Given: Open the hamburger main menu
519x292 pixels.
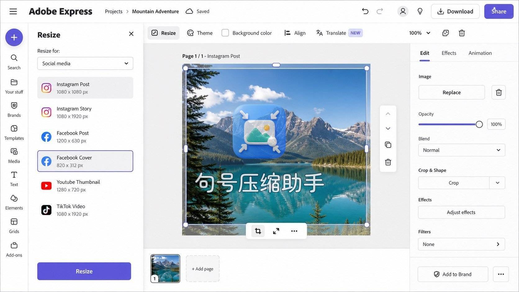Looking at the screenshot, I should [13, 11].
